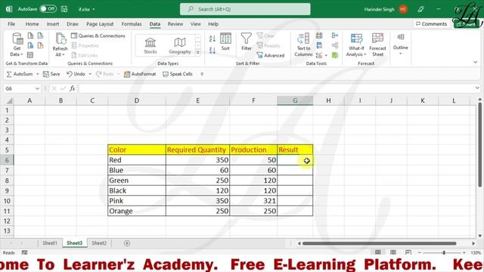Select the cell containing Red
The image size is (484, 272).
pos(137,160)
